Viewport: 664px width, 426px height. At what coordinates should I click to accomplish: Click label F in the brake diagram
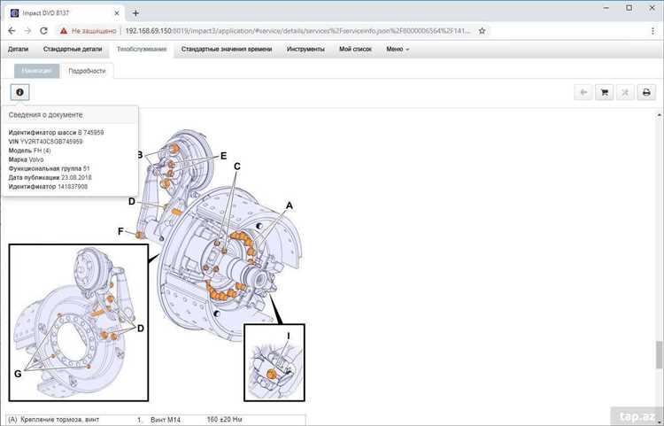pos(120,232)
